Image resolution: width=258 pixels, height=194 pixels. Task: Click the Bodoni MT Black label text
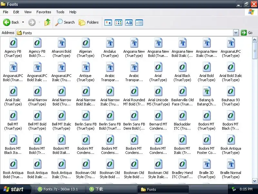click(230, 126)
